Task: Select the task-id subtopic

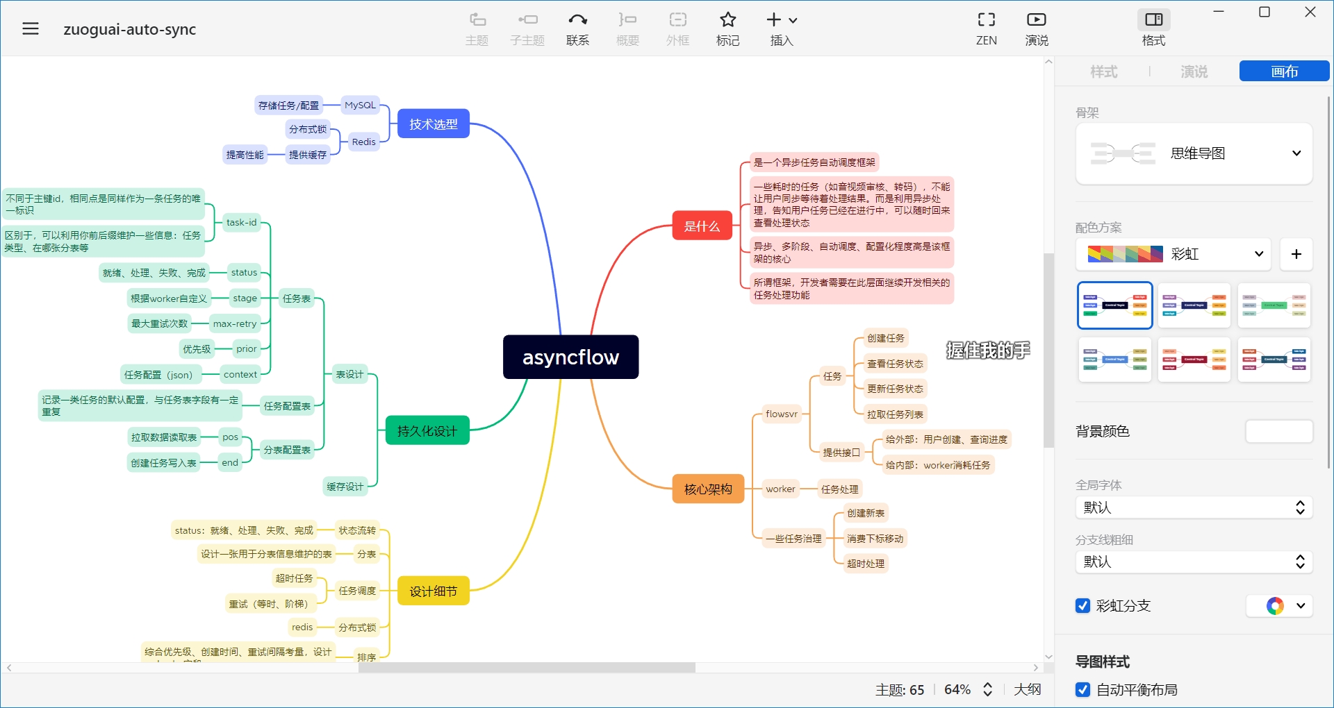Action: 242,222
